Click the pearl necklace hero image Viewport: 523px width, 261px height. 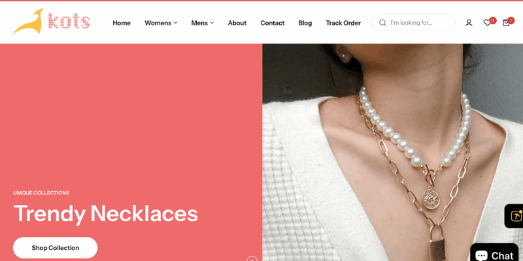[x=393, y=152]
